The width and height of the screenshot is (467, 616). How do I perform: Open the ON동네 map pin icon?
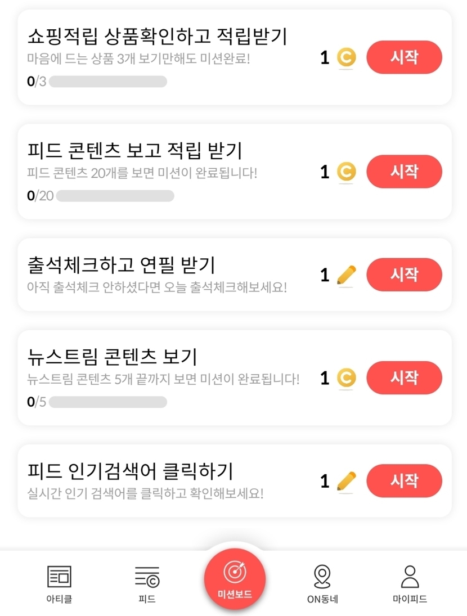coord(322,577)
